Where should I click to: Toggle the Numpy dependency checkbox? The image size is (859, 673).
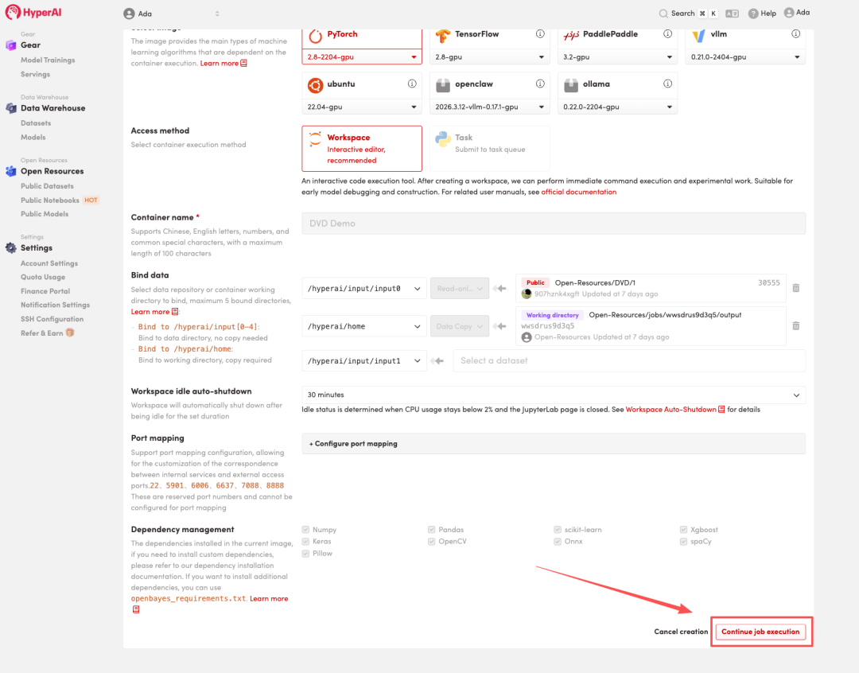click(305, 530)
